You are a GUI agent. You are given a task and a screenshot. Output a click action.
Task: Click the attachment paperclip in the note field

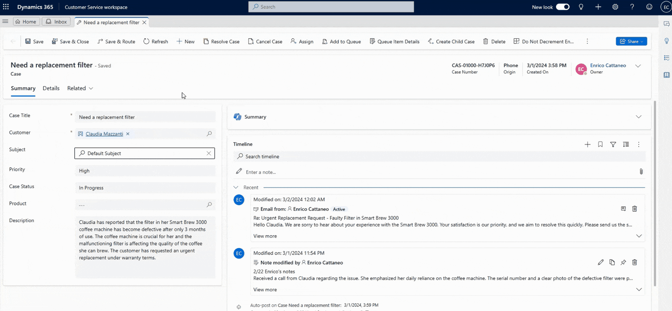[641, 172]
